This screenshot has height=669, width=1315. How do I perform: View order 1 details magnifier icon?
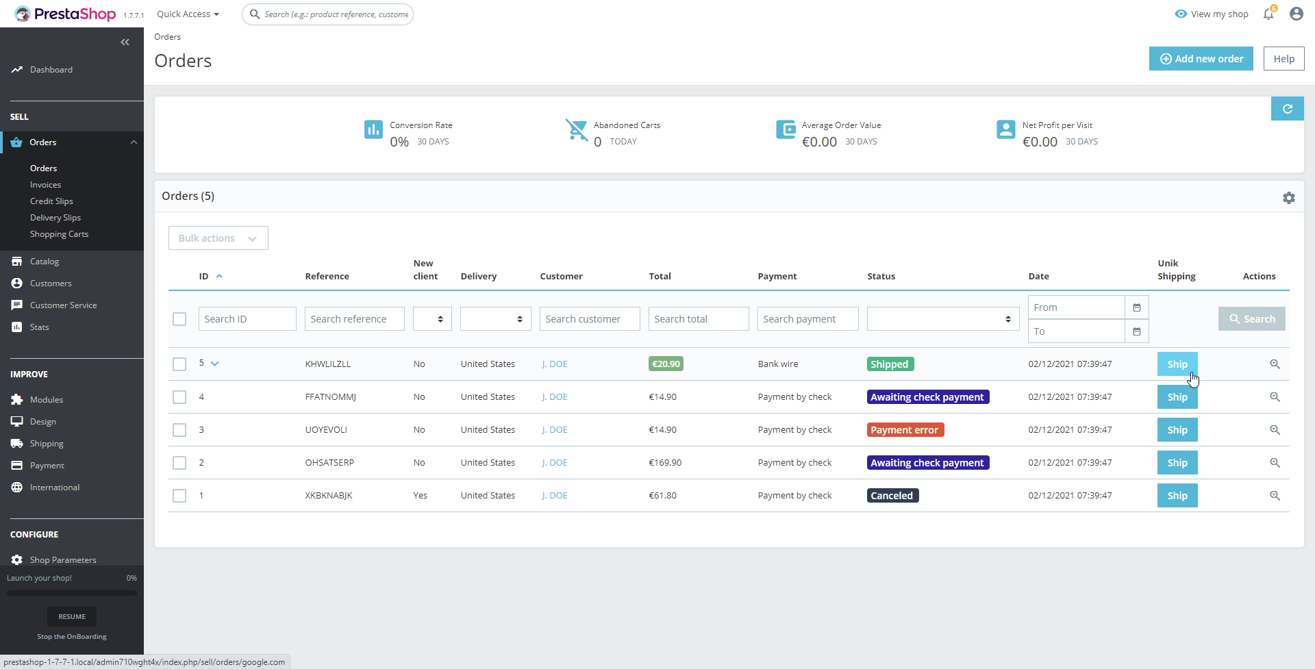1275,496
